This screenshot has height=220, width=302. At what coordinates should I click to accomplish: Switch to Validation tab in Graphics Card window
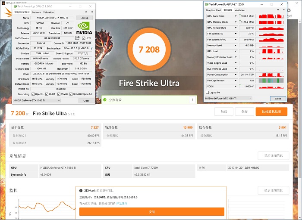48,12
